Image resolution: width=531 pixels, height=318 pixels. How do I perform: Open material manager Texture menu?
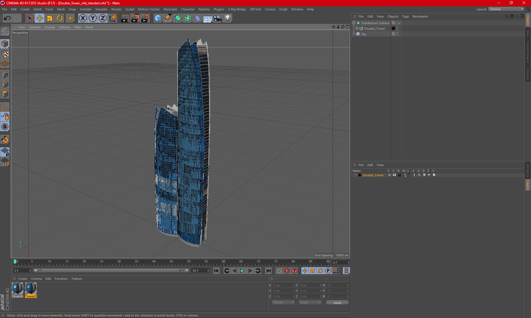coord(76,279)
